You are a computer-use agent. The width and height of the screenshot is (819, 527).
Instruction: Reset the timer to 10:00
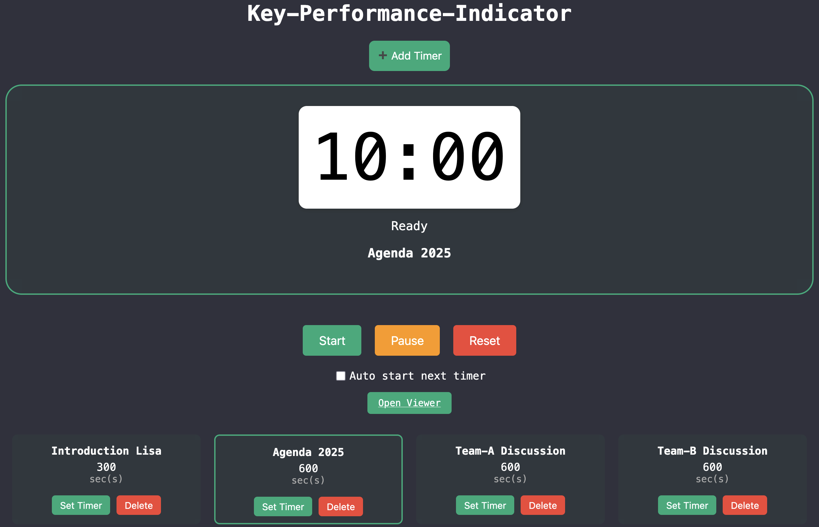coord(484,340)
